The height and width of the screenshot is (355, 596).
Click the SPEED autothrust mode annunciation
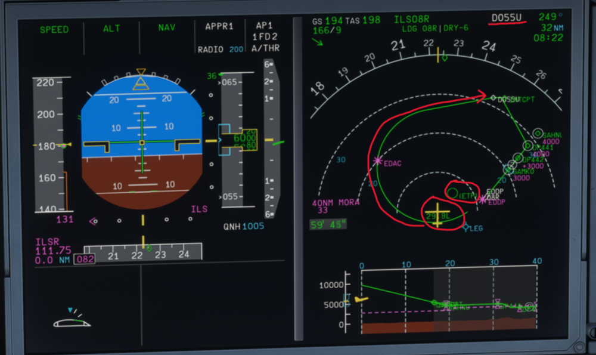pyautogui.click(x=54, y=29)
